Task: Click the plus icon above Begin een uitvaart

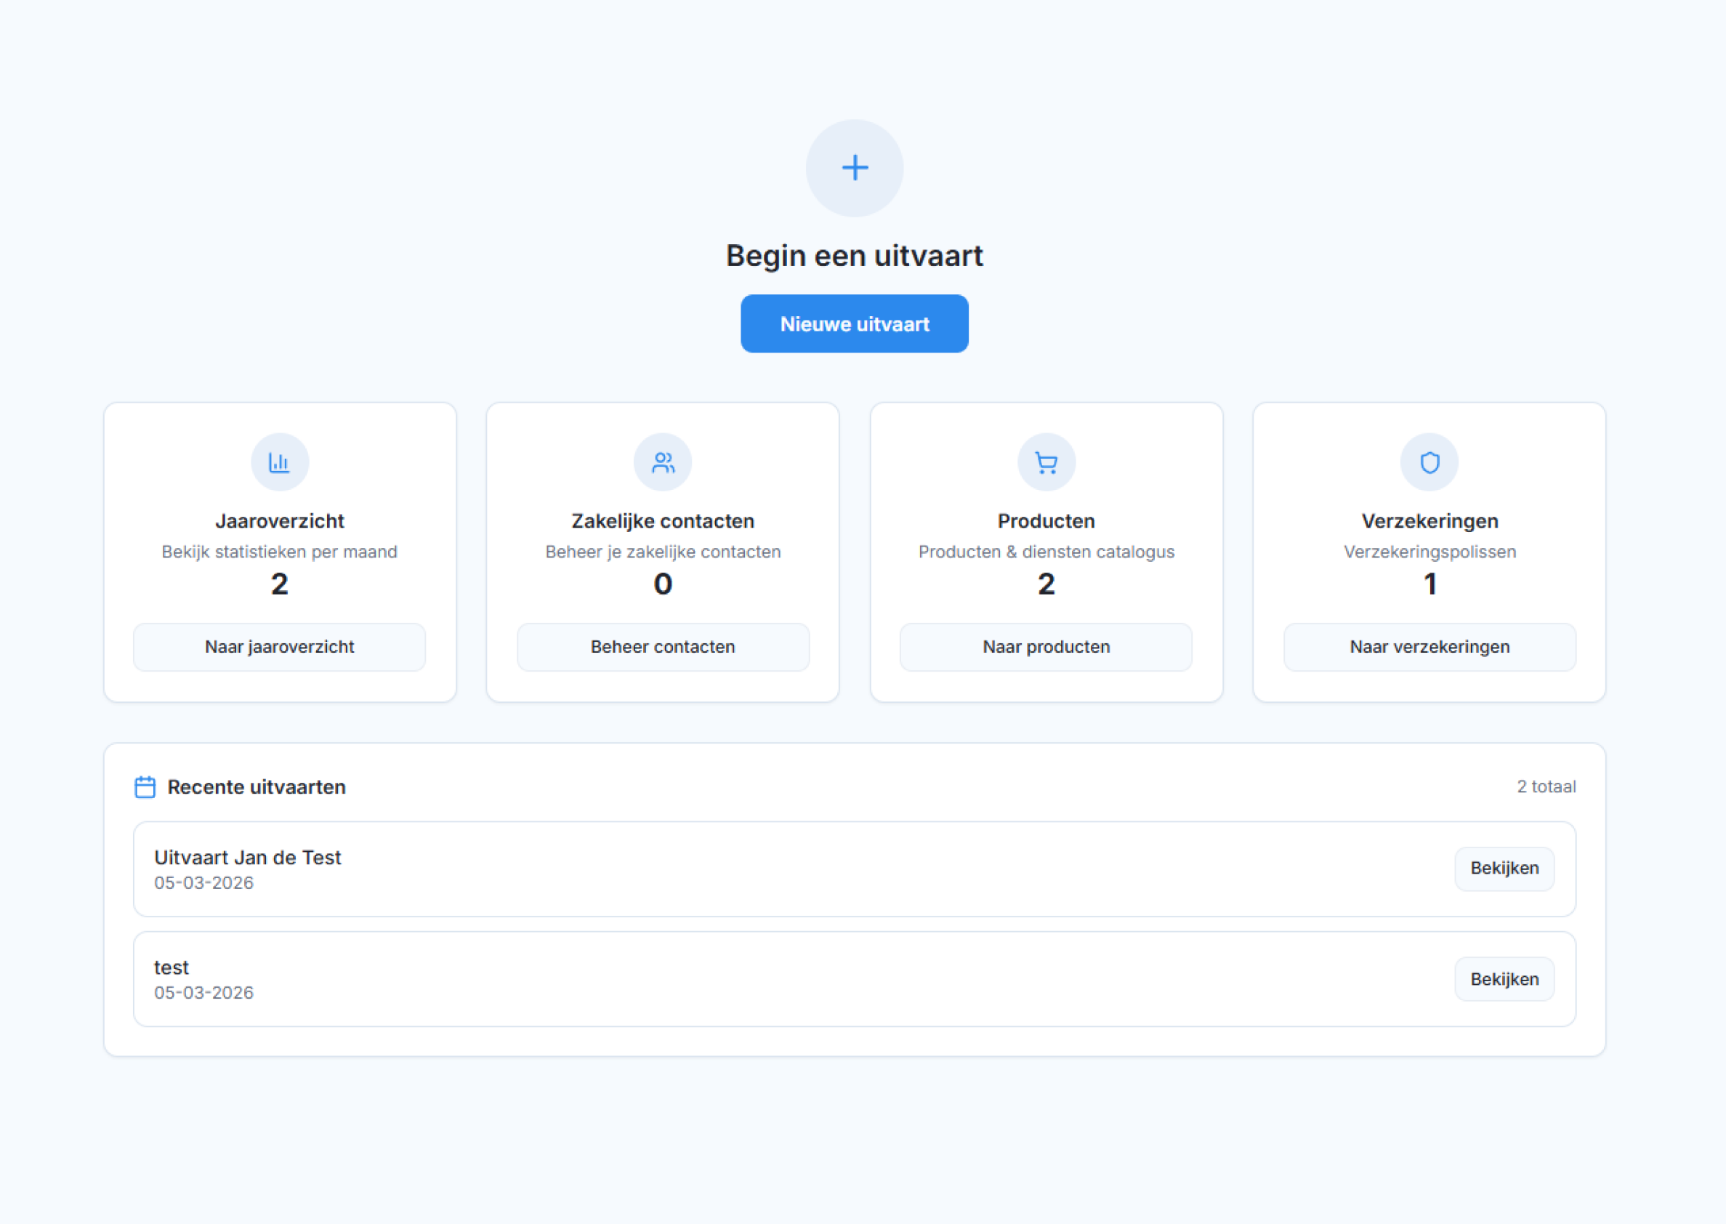Action: point(855,167)
